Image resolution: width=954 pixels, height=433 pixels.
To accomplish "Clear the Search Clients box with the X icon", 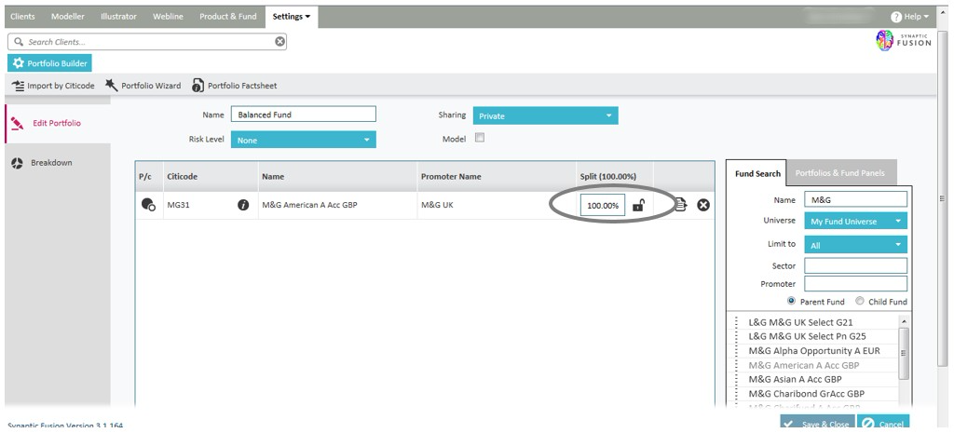I will [279, 41].
